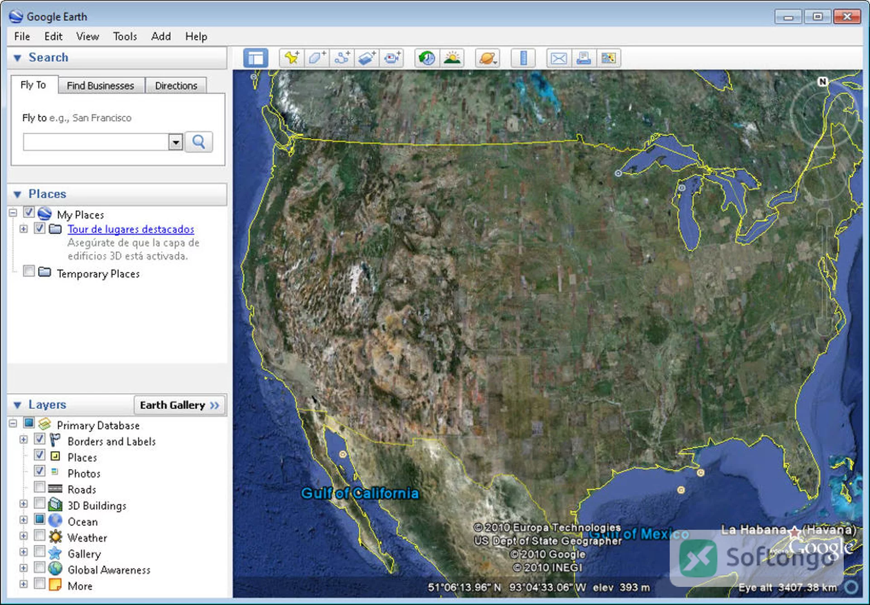The height and width of the screenshot is (605, 870).
Task: Click the 3D Buildings layer icon
Action: tap(55, 504)
